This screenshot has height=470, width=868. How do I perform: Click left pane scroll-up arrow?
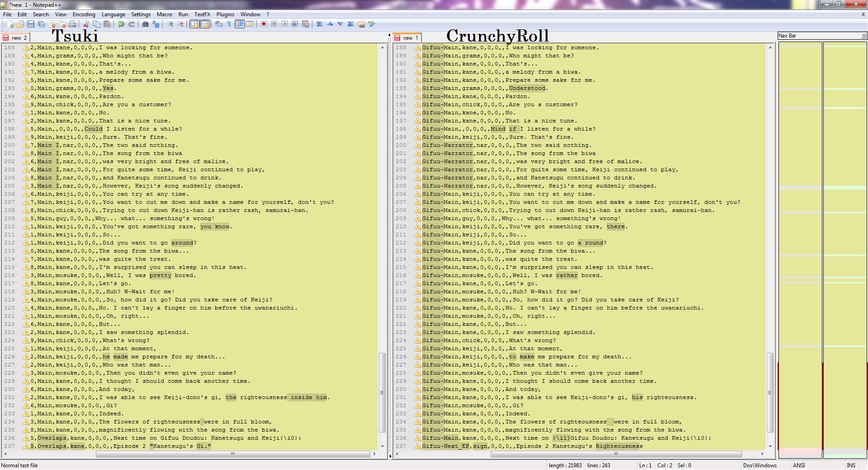(382, 47)
